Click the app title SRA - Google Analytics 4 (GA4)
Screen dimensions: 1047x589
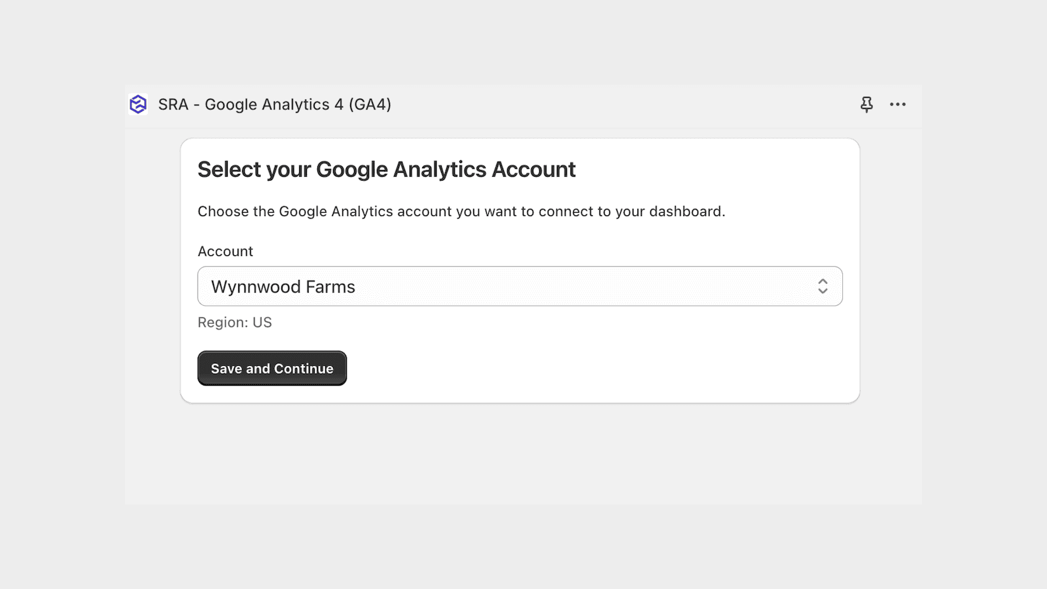tap(275, 105)
